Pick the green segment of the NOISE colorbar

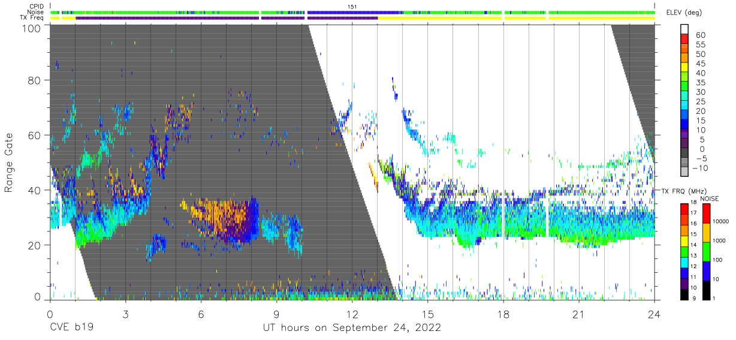click(706, 251)
